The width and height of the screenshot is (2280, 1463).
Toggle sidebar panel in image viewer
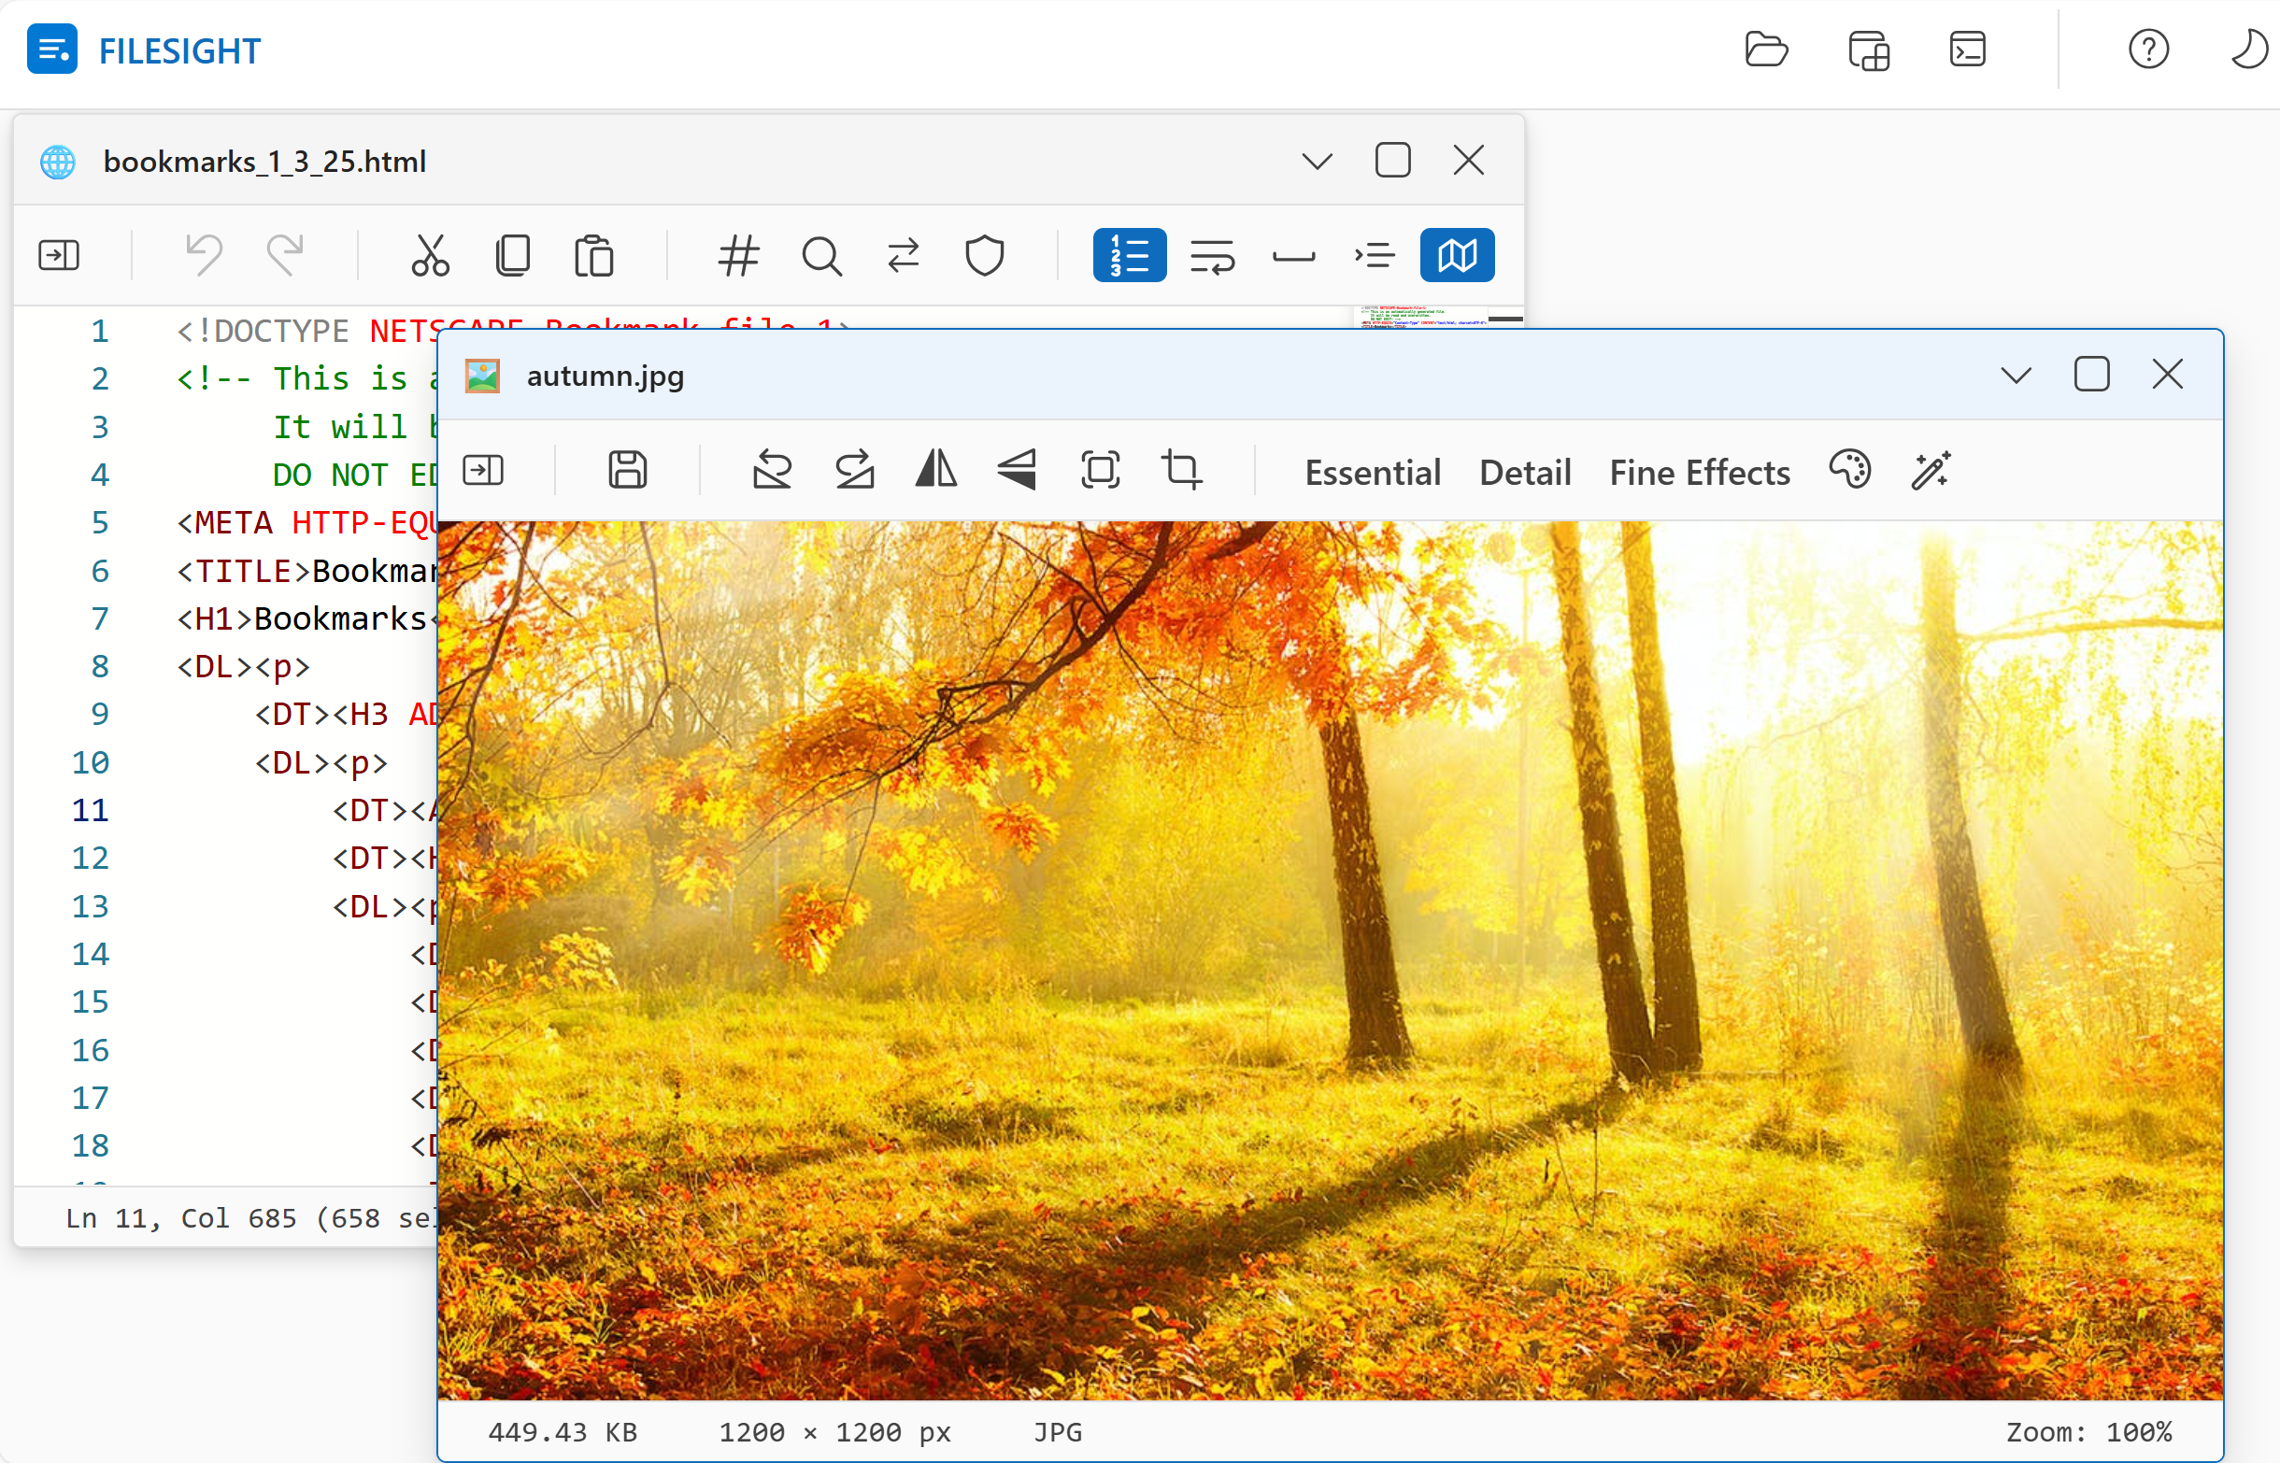pyautogui.click(x=482, y=470)
